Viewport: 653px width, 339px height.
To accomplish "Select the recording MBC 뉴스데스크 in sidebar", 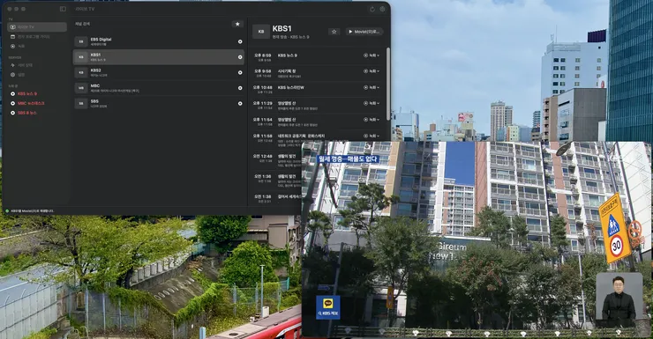I will click(37, 103).
